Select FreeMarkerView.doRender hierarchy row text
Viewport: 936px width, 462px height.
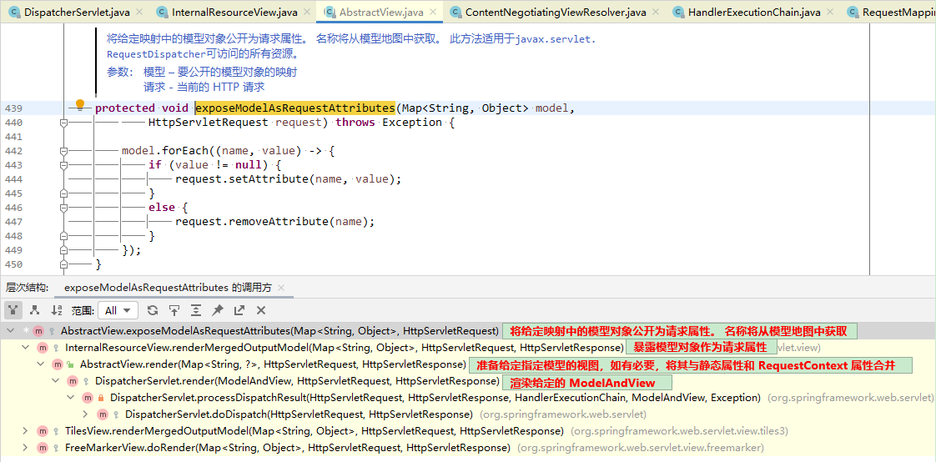tap(288, 448)
